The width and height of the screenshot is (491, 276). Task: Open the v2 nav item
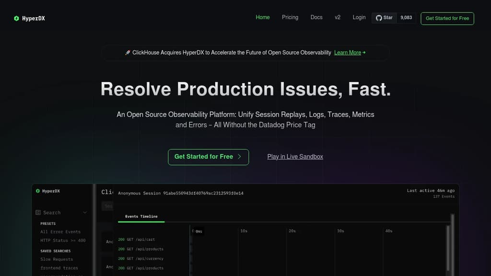pos(338,18)
